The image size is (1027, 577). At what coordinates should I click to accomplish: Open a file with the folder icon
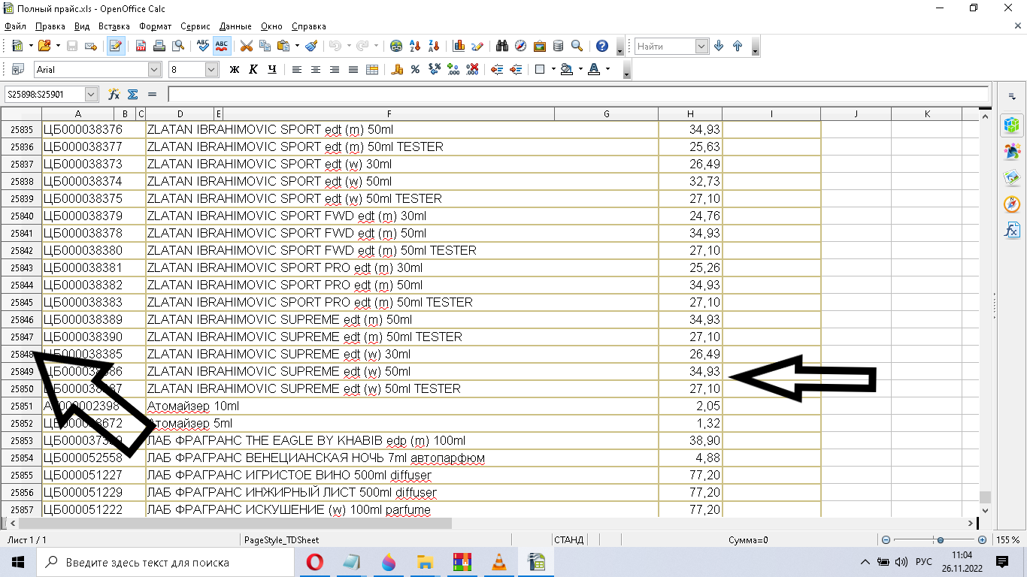[x=44, y=46]
